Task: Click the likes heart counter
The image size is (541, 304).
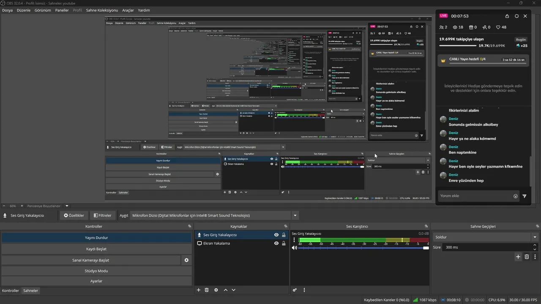Action: [x=501, y=27]
